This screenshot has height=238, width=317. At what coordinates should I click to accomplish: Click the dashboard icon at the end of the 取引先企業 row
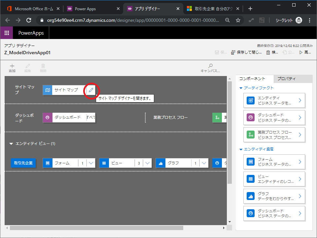click(x=217, y=163)
